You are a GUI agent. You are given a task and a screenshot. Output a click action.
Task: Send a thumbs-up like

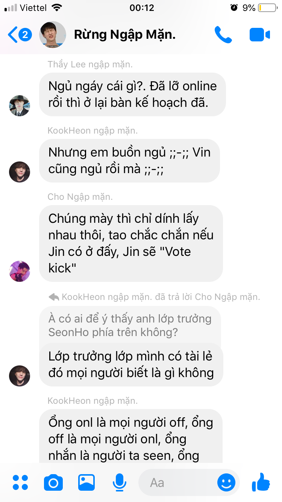pyautogui.click(x=261, y=482)
